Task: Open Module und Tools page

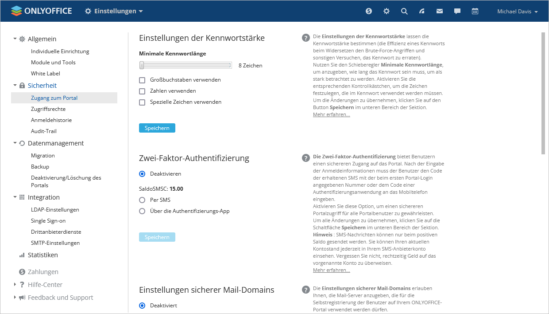Action: (x=53, y=63)
